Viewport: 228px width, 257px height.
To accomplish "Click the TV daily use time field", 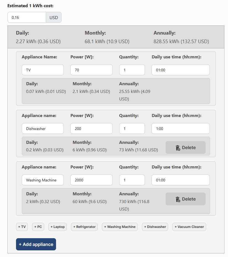I will (x=181, y=70).
